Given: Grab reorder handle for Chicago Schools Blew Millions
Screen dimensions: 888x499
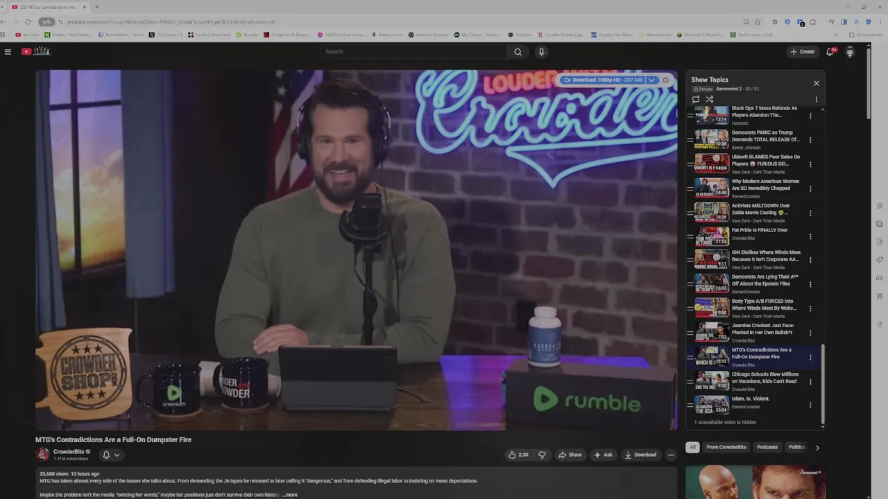Looking at the screenshot, I should (690, 381).
